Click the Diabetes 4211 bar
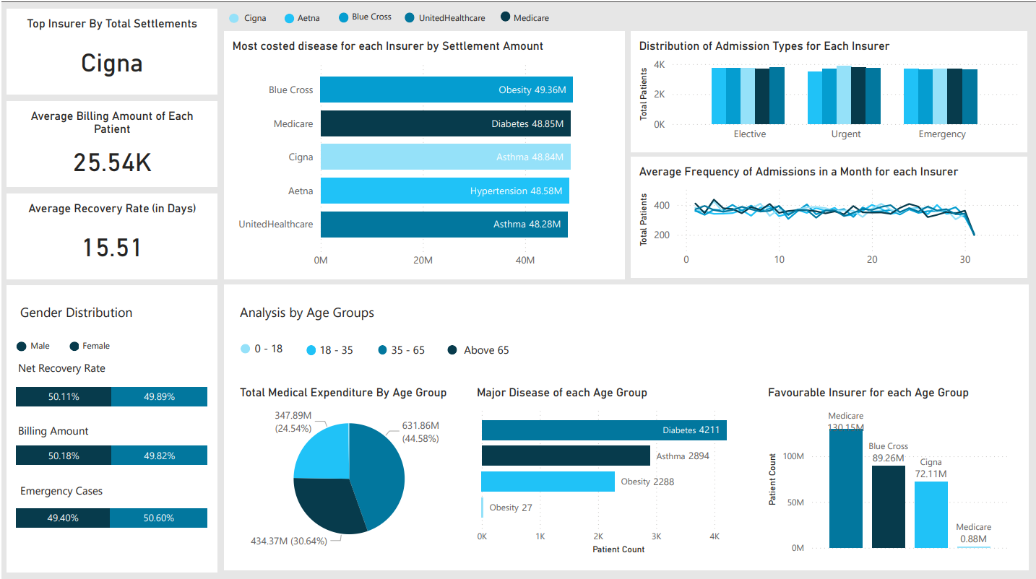 [x=604, y=430]
